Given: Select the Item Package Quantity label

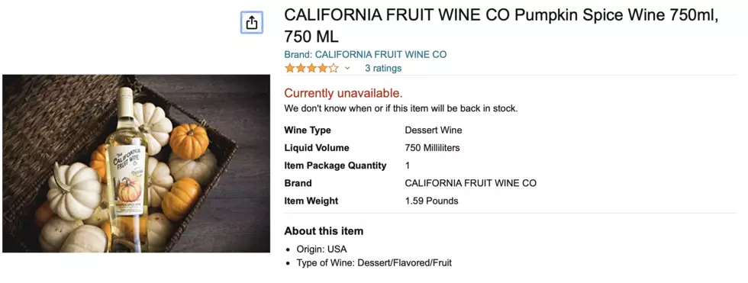Looking at the screenshot, I should click(335, 166).
